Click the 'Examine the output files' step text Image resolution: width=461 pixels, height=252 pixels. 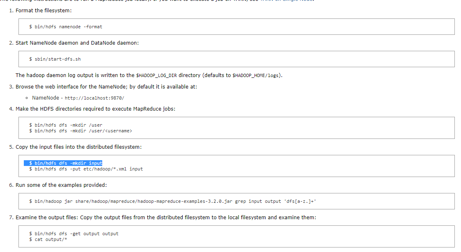166,217
